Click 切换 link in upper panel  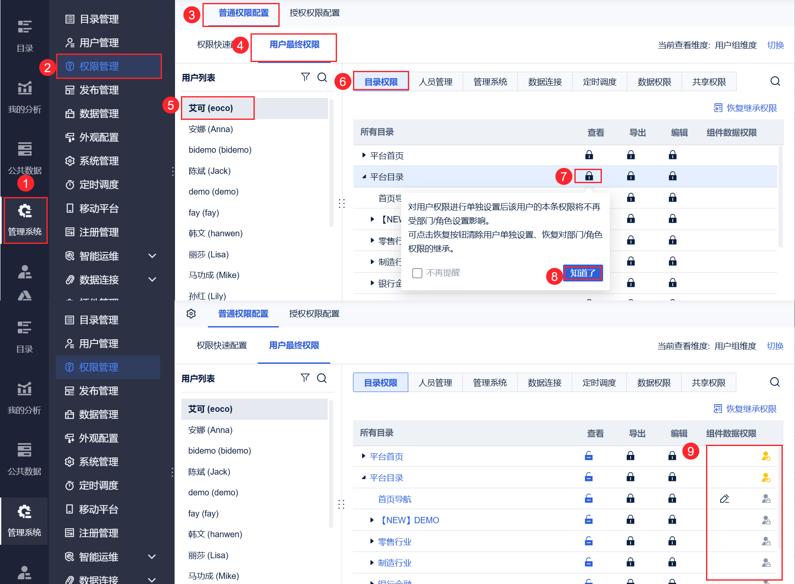point(775,45)
